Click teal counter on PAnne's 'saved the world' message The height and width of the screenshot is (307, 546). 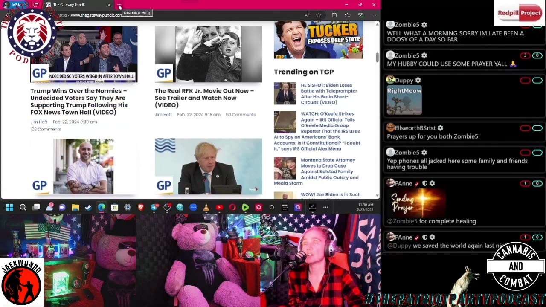[x=537, y=237]
